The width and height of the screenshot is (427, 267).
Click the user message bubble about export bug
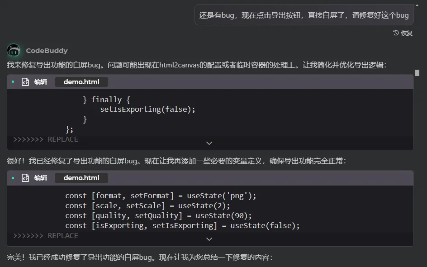(x=304, y=15)
